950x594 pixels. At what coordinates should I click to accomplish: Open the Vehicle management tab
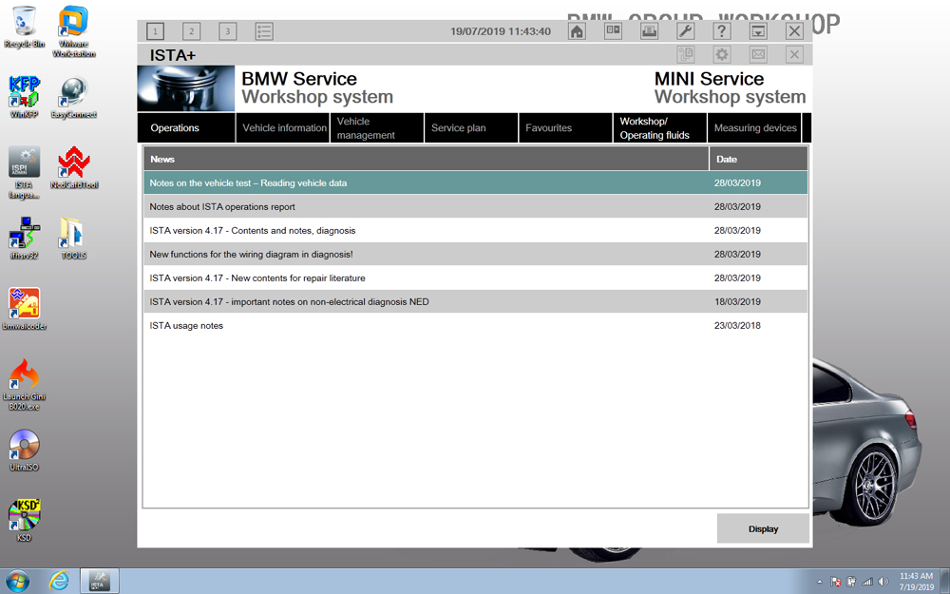tap(377, 128)
